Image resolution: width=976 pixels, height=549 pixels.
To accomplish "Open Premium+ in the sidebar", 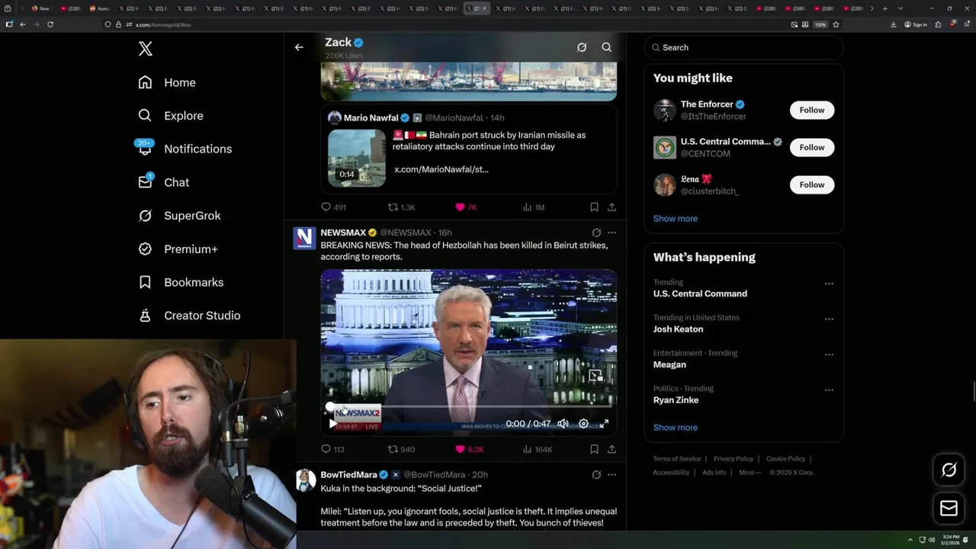I will [178, 249].
